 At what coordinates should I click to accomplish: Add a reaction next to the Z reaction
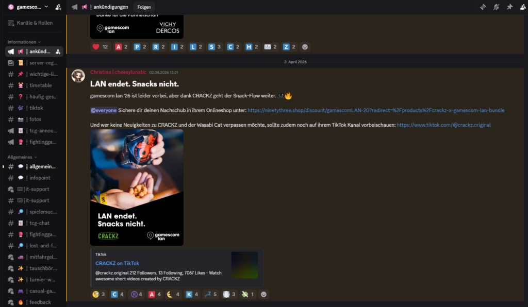point(305,47)
